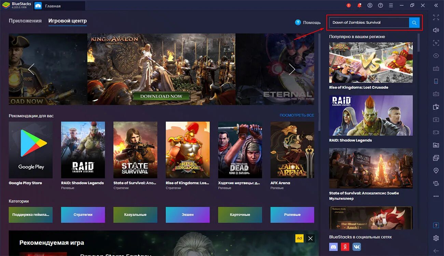Open multi-instance manager icon
Viewport: 444px width, 256px height.
(x=436, y=158)
